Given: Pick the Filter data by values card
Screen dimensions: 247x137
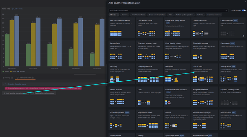Looking at the screenshot, I should pos(177,51).
